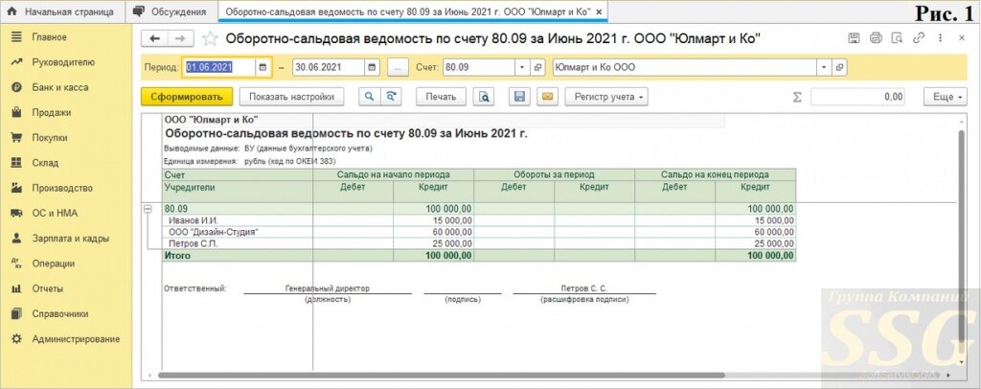Collapse the 80.09 group with minus box
Image resolution: width=981 pixels, height=389 pixels.
point(148,210)
